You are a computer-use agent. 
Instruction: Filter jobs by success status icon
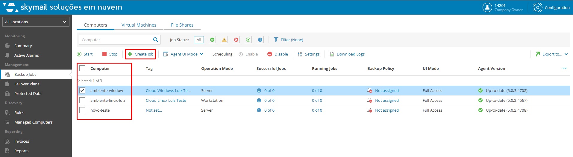[x=212, y=40]
